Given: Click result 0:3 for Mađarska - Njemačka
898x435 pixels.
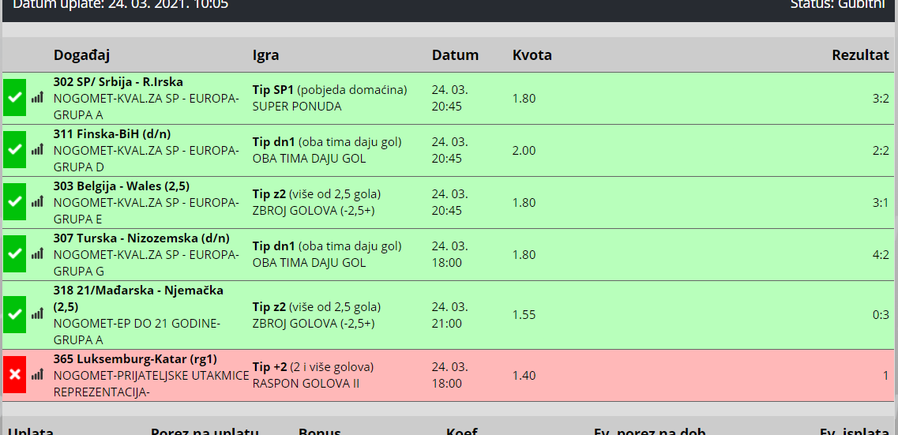Looking at the screenshot, I should pos(881,315).
